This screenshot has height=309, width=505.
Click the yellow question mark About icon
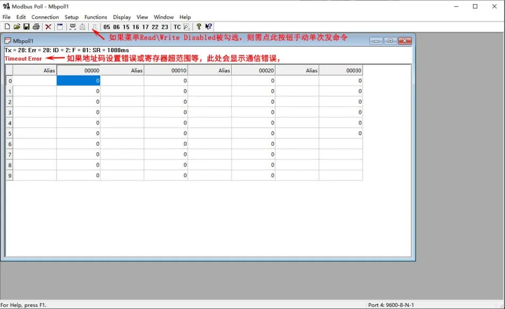pyautogui.click(x=199, y=27)
